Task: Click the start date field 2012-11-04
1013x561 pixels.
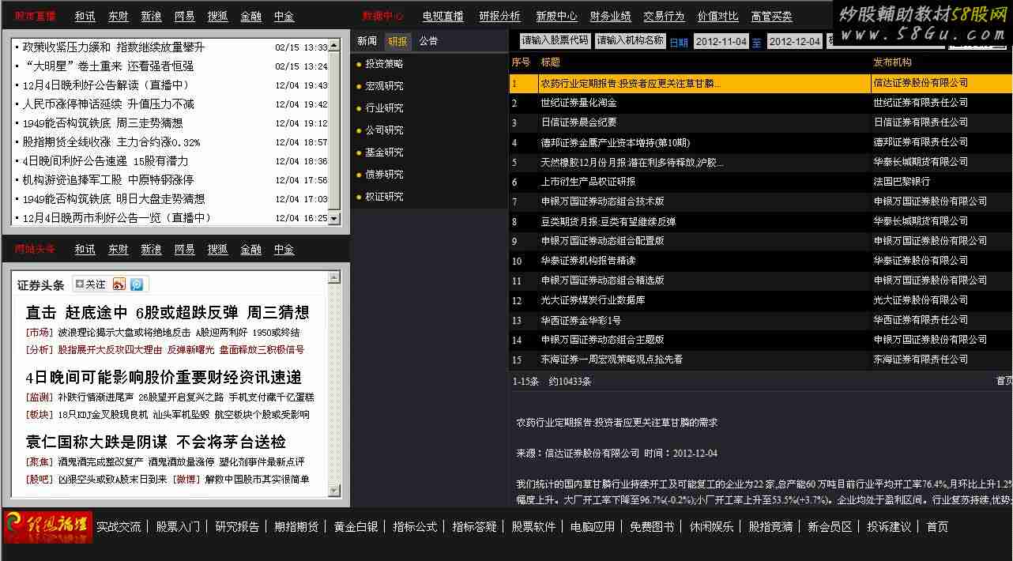Action: [x=721, y=41]
